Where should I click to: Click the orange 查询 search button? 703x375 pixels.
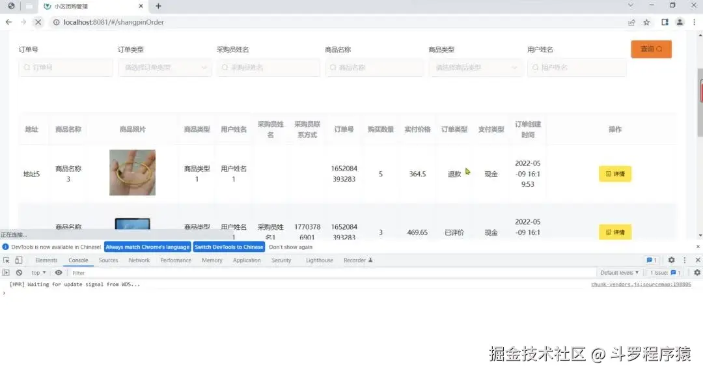point(651,49)
